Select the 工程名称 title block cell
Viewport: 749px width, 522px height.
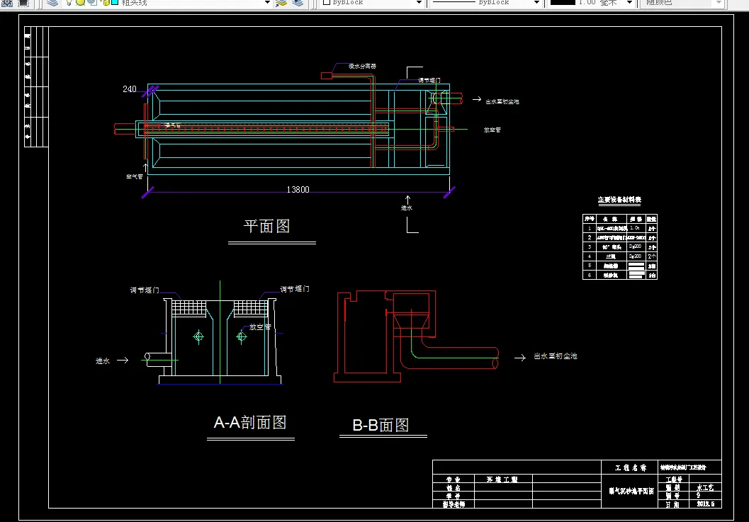pyautogui.click(x=631, y=467)
